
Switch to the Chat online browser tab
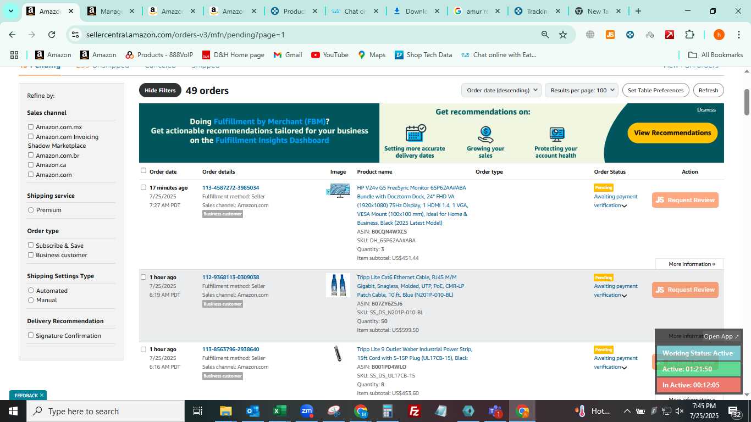click(x=355, y=11)
